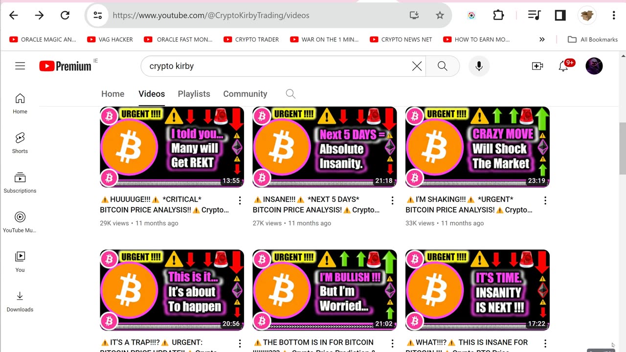The image size is (626, 352).
Task: Open Downloads in the sidebar
Action: (x=20, y=302)
